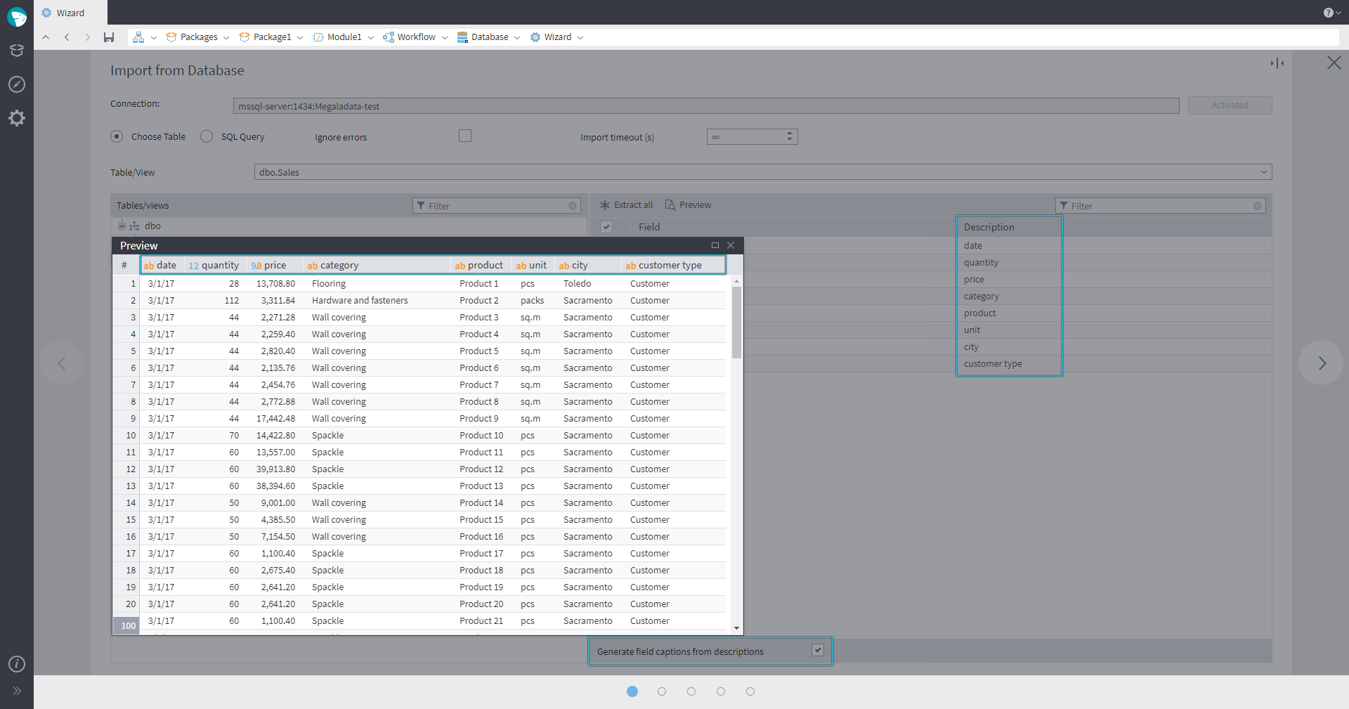
Task: Clear the Tables/views filter field
Action: 573,206
